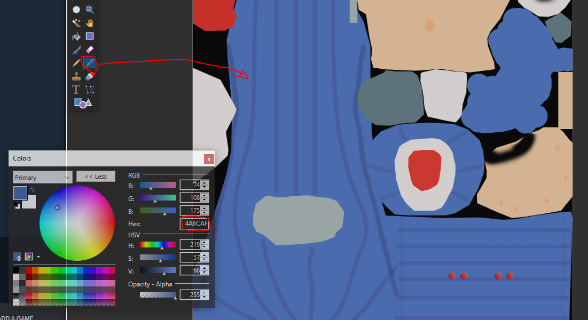Increase the B value with its spinner
The image size is (588, 320).
pos(205,208)
